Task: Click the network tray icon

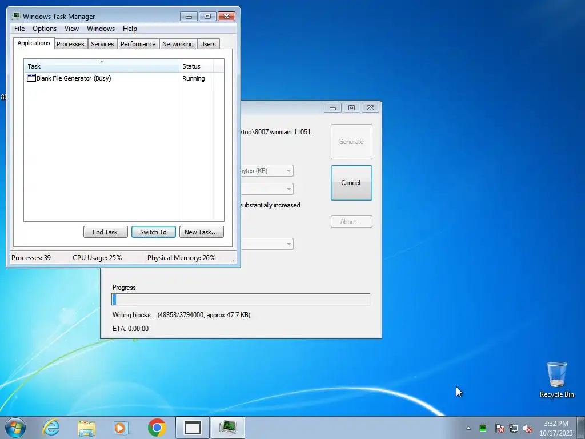Action: pyautogui.click(x=514, y=428)
